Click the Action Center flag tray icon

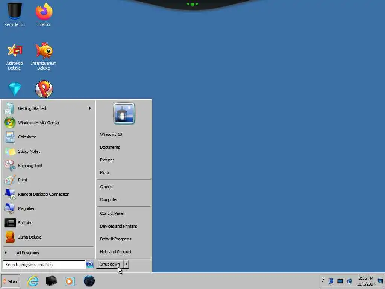(331, 281)
